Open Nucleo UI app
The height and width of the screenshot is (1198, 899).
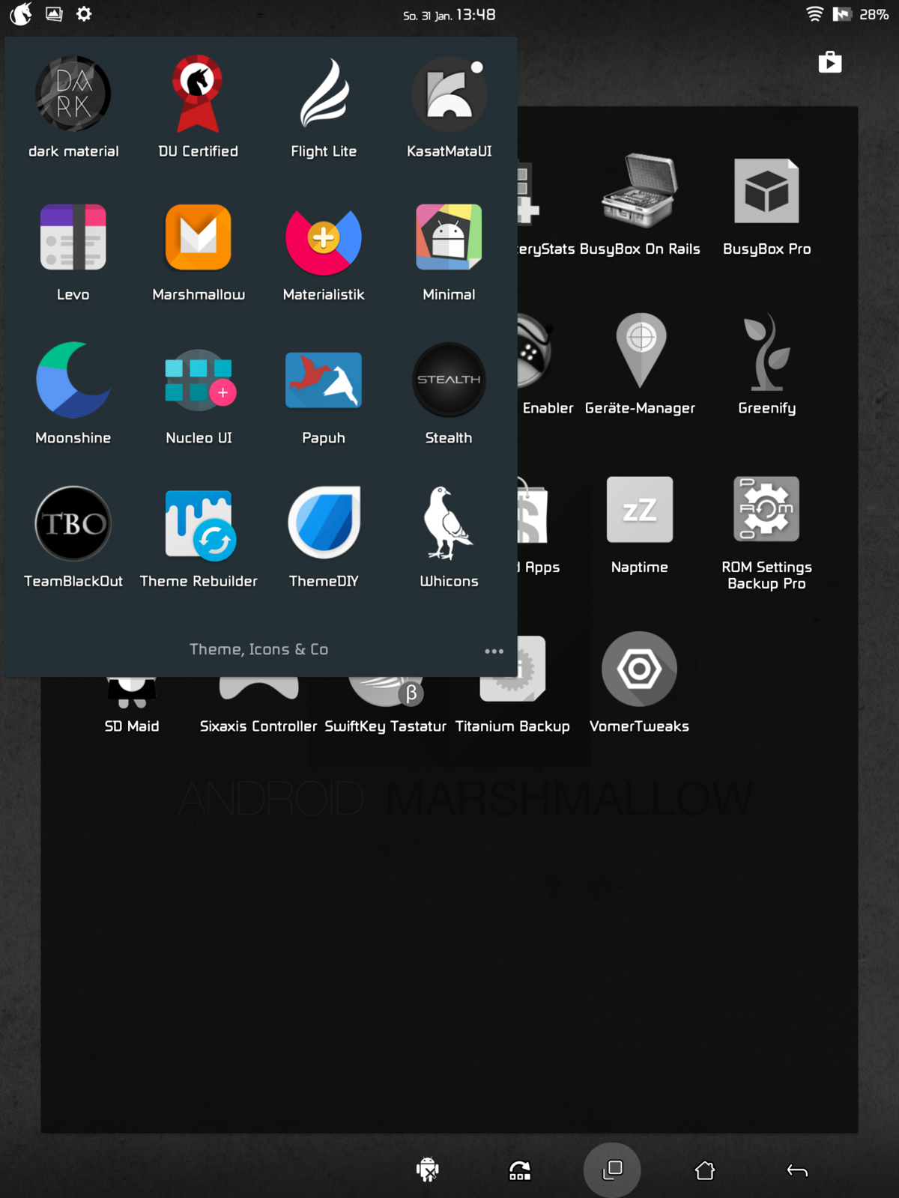coord(198,380)
